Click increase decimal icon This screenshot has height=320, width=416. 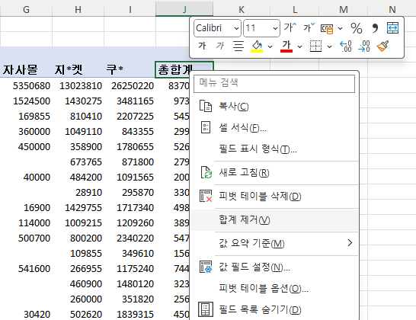pos(346,46)
